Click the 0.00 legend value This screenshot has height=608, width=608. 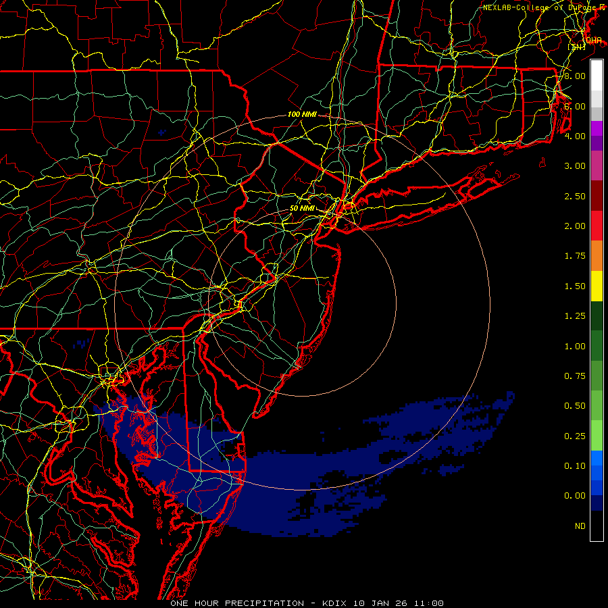tap(575, 496)
